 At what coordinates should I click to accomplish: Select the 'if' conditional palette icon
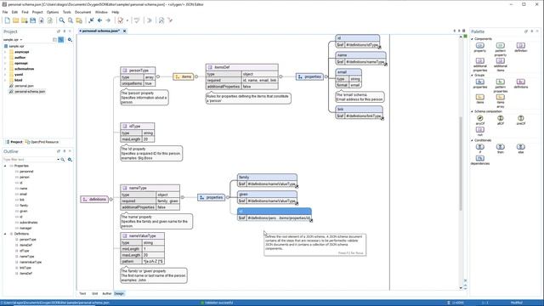coord(479,147)
